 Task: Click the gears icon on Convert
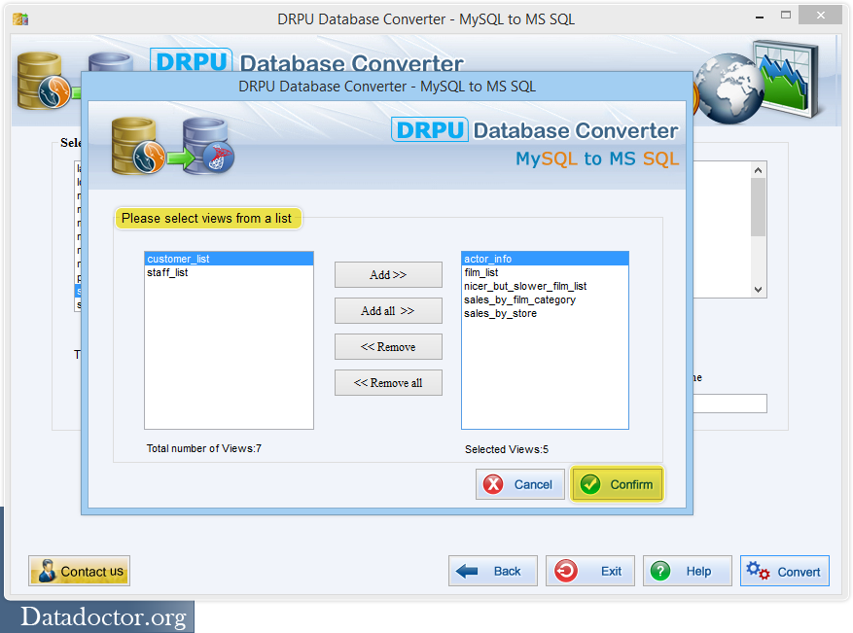758,571
